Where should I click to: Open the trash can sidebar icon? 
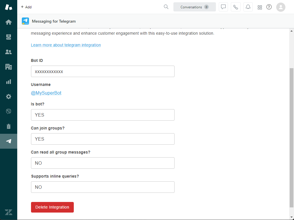[x=9, y=126]
